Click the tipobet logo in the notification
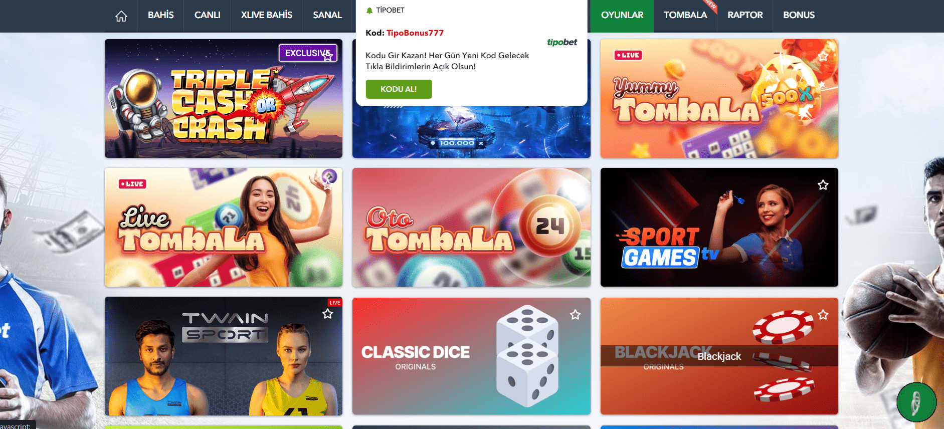944x429 pixels. [562, 42]
